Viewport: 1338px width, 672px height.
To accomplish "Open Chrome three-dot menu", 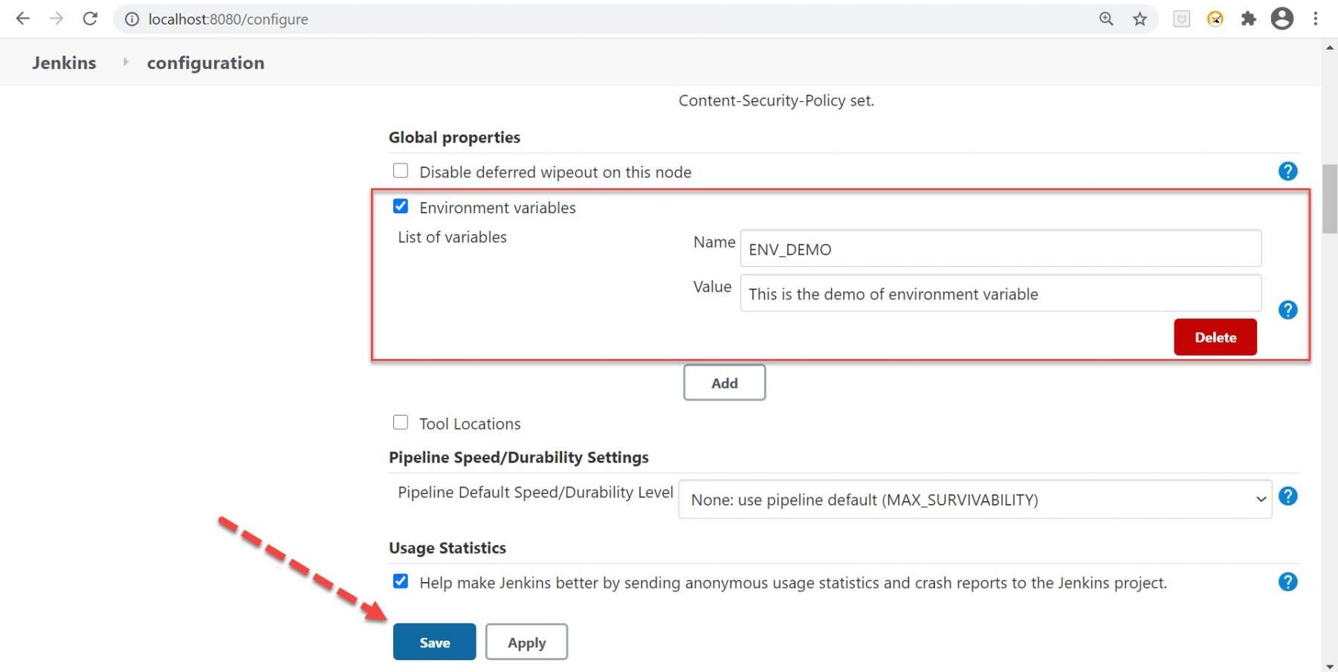I will pos(1315,19).
